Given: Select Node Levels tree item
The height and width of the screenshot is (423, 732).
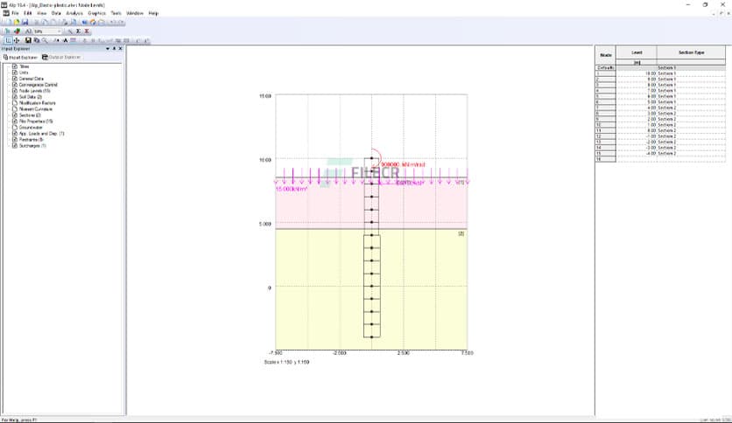Looking at the screenshot, I should click(34, 91).
